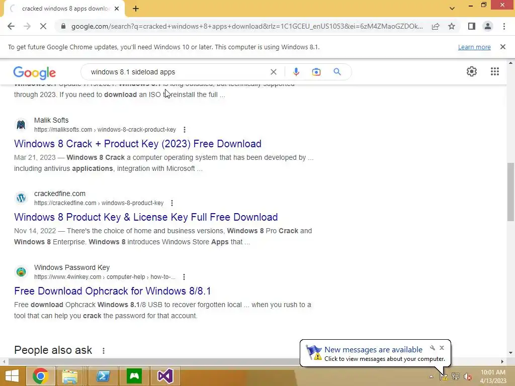Clear the search query

click(x=273, y=72)
